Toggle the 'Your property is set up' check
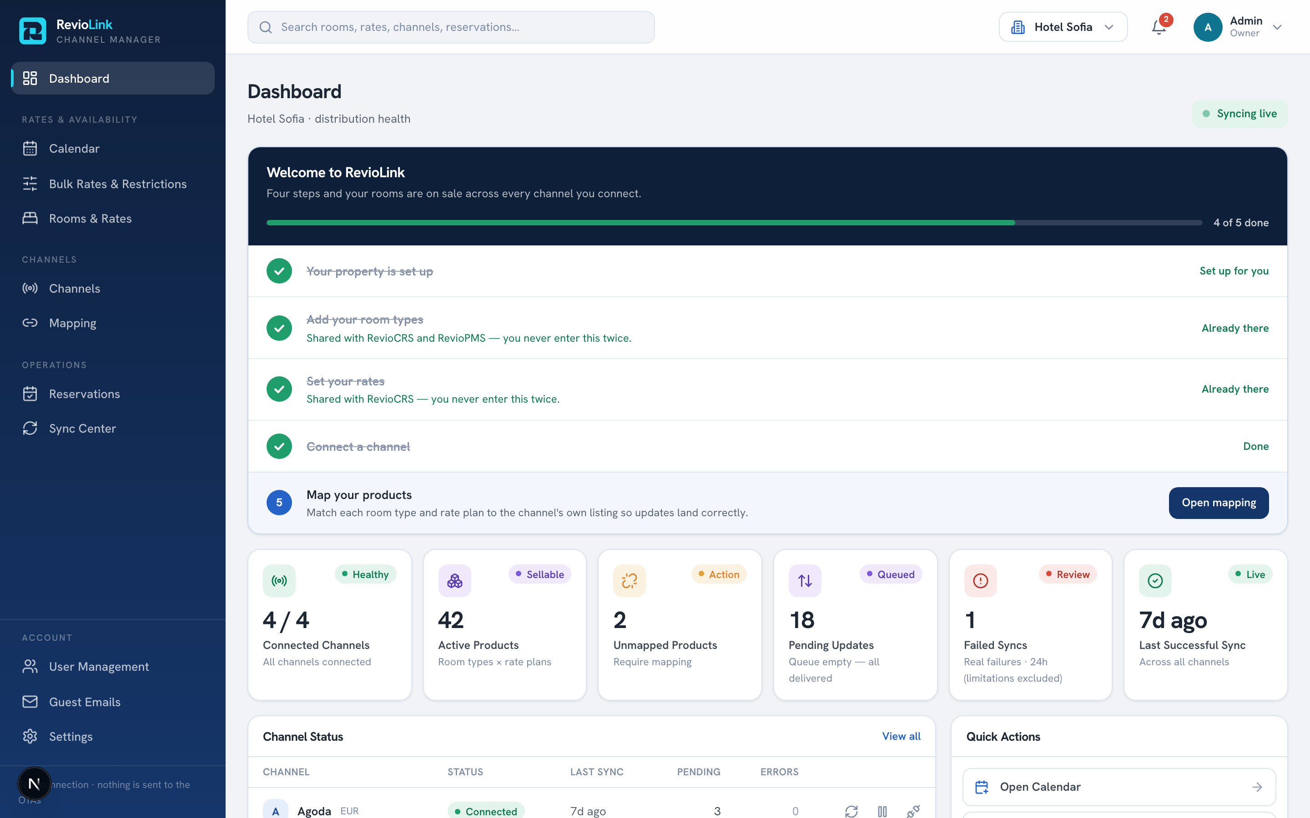Screen dimensions: 1310x818 coord(279,271)
